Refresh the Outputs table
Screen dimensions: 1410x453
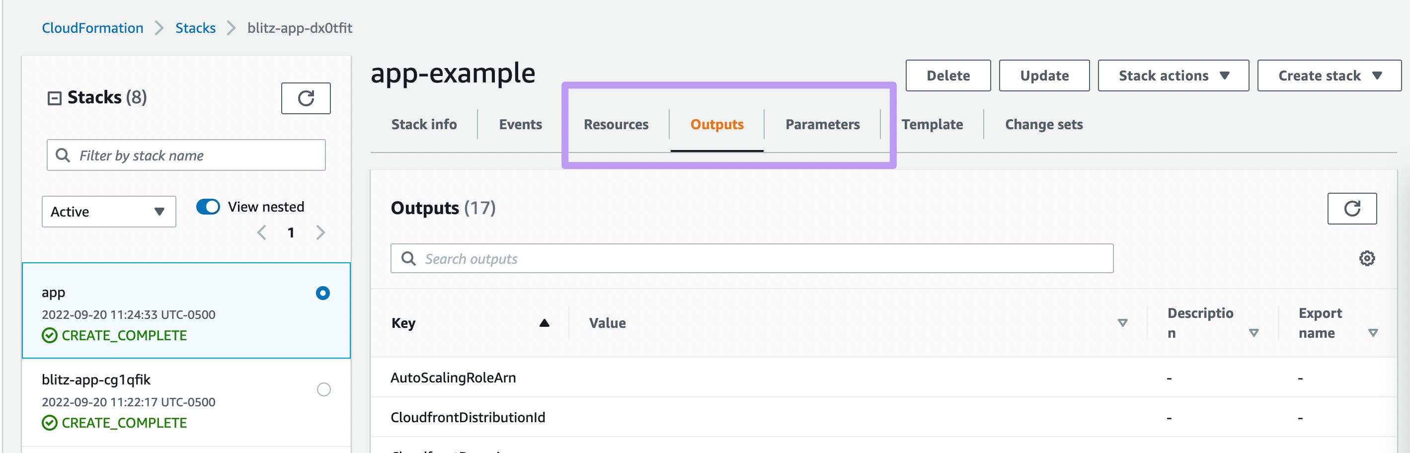click(x=1351, y=209)
